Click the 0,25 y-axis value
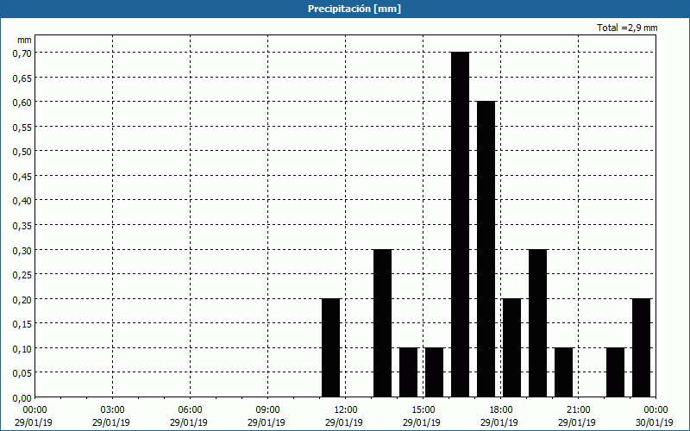Viewport: 690px width, 431px height. [x=22, y=275]
